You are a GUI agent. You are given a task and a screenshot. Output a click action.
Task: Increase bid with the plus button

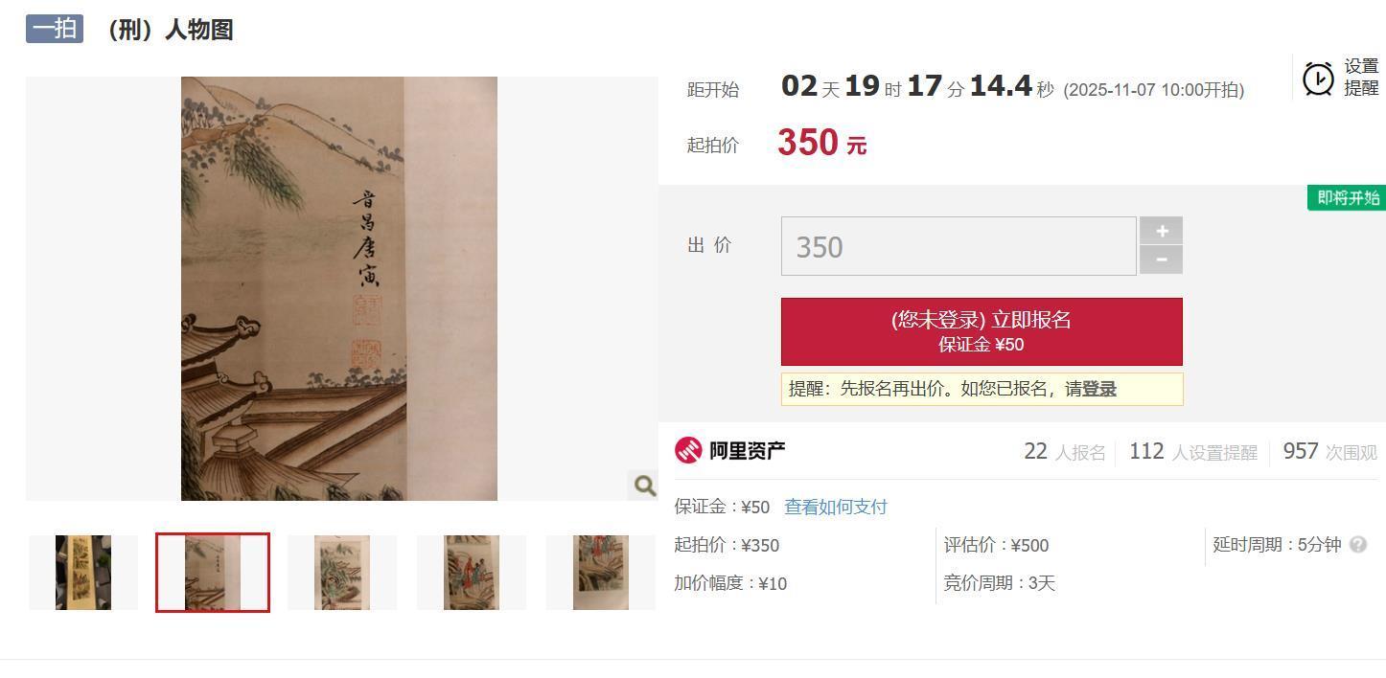pyautogui.click(x=1161, y=231)
